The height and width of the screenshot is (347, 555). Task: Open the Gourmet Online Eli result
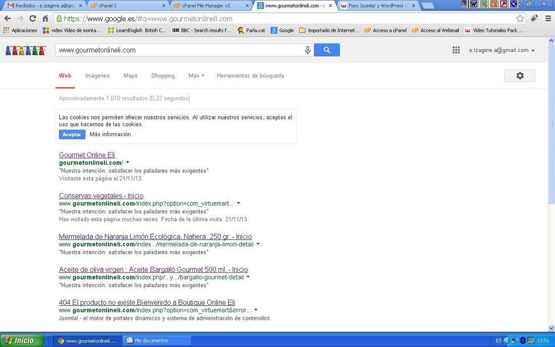(87, 155)
